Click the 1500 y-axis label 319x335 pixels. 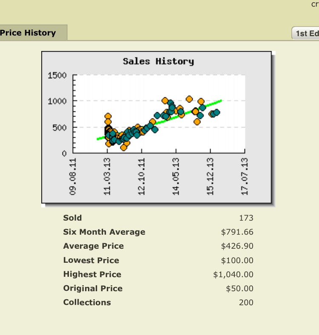(x=57, y=75)
